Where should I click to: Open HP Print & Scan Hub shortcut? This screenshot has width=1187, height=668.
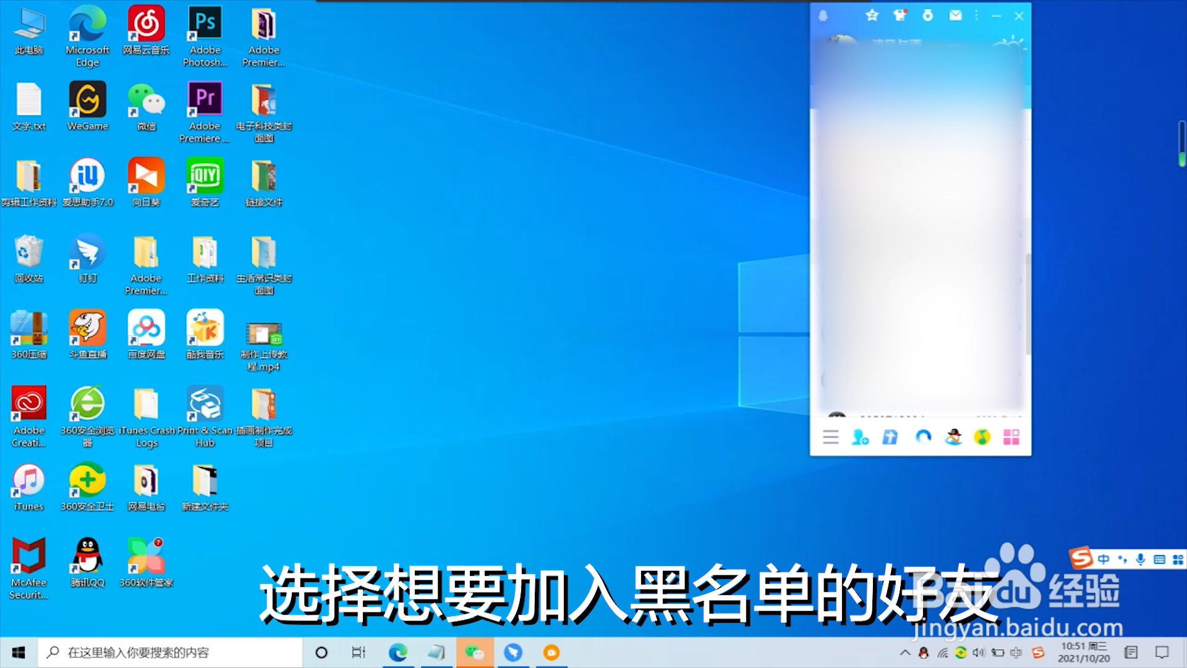click(x=205, y=416)
